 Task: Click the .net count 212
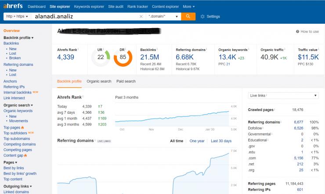point(300,164)
